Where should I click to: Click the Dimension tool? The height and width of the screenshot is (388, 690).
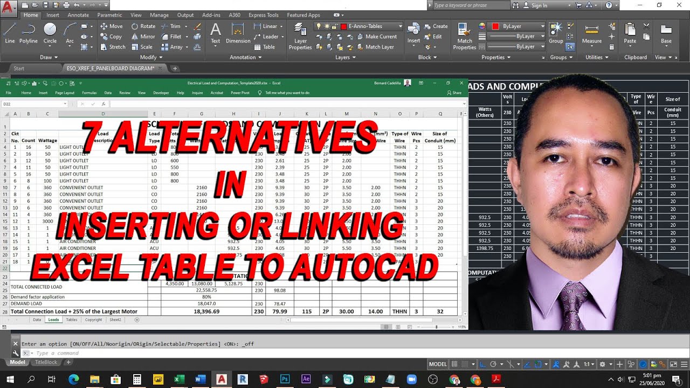238,33
